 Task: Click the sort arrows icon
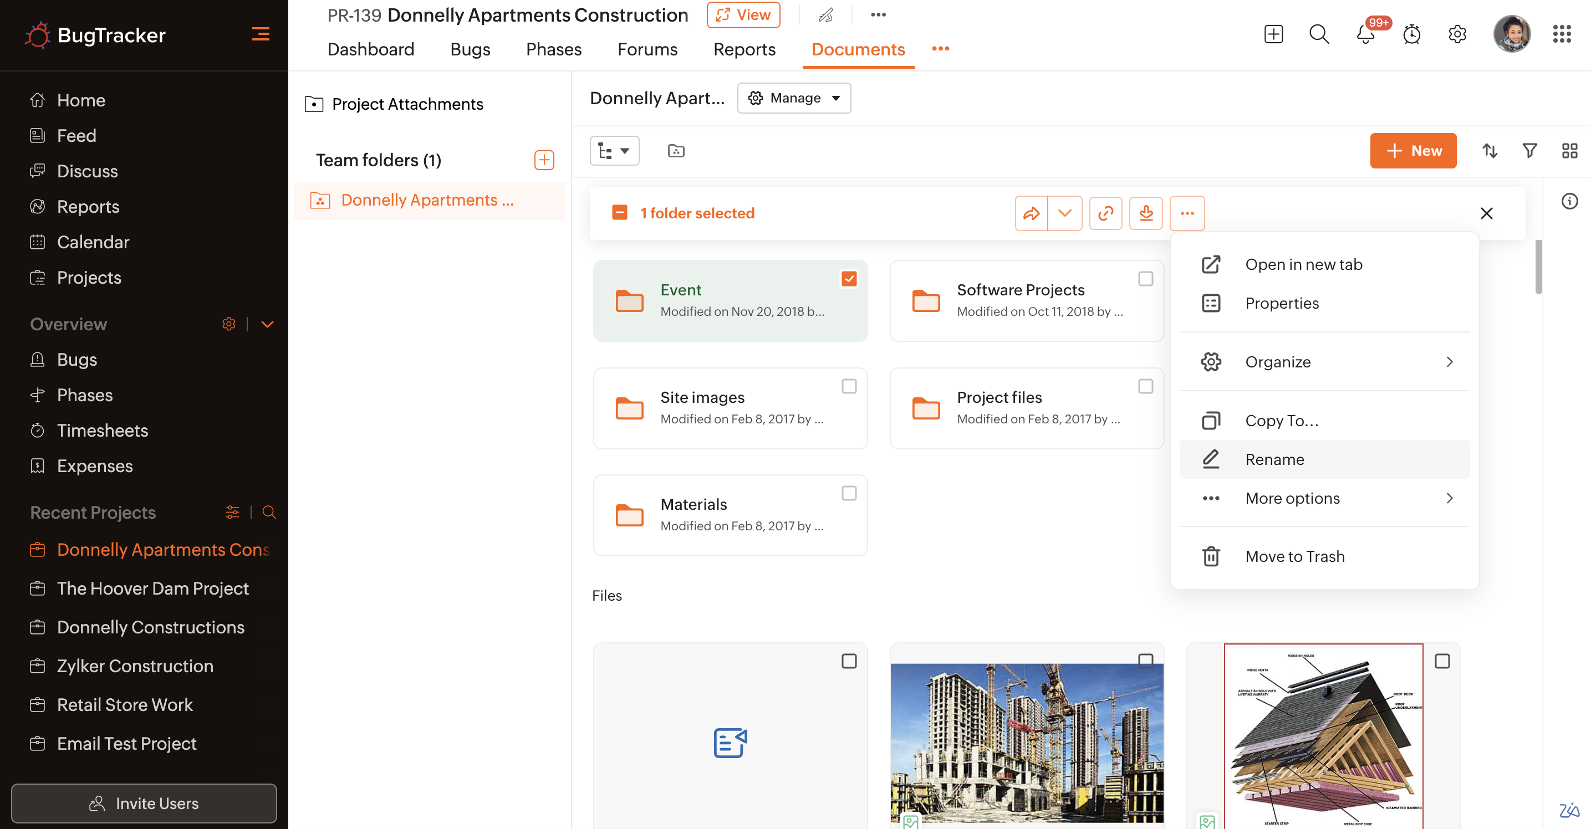click(x=1490, y=151)
